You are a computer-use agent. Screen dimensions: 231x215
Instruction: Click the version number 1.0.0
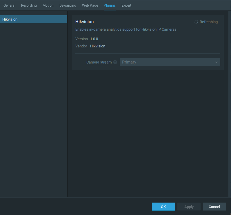coord(94,39)
